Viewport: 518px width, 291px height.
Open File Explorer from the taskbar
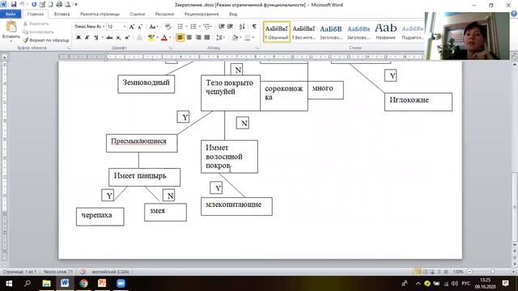47,284
